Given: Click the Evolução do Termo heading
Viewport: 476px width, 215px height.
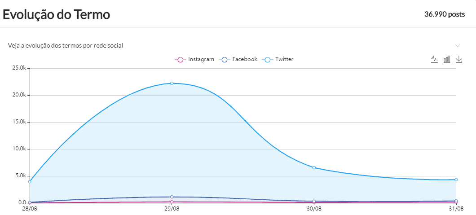Looking at the screenshot, I should [57, 14].
